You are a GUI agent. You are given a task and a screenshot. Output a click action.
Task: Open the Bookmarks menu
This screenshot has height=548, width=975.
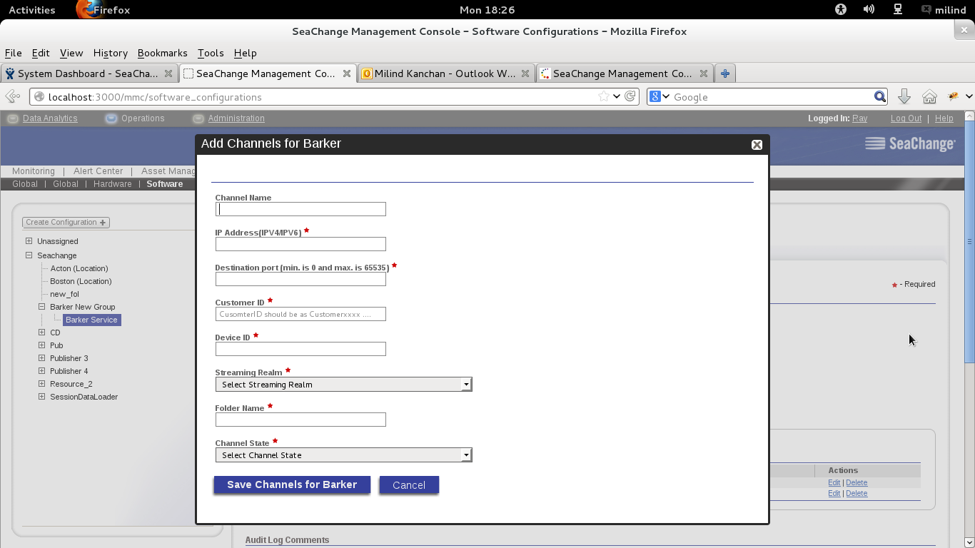[x=162, y=53]
